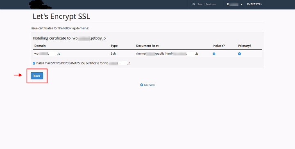Click the Issue button
The image size is (295, 149).
[x=37, y=76]
